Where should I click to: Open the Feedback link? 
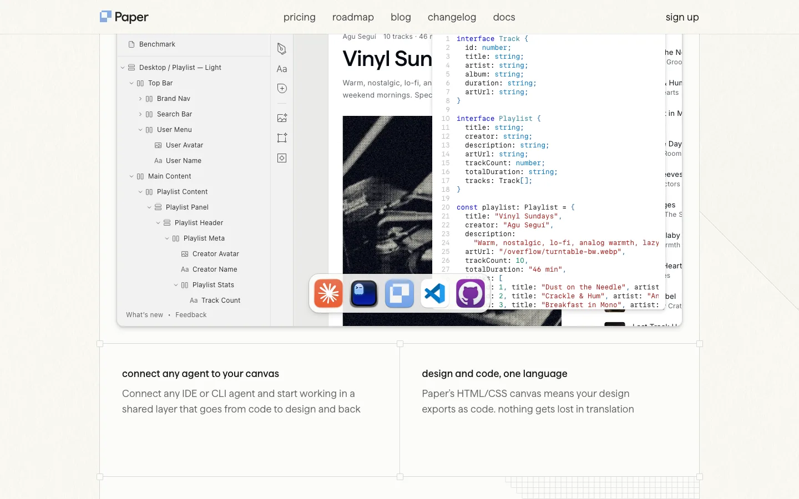[x=191, y=315]
